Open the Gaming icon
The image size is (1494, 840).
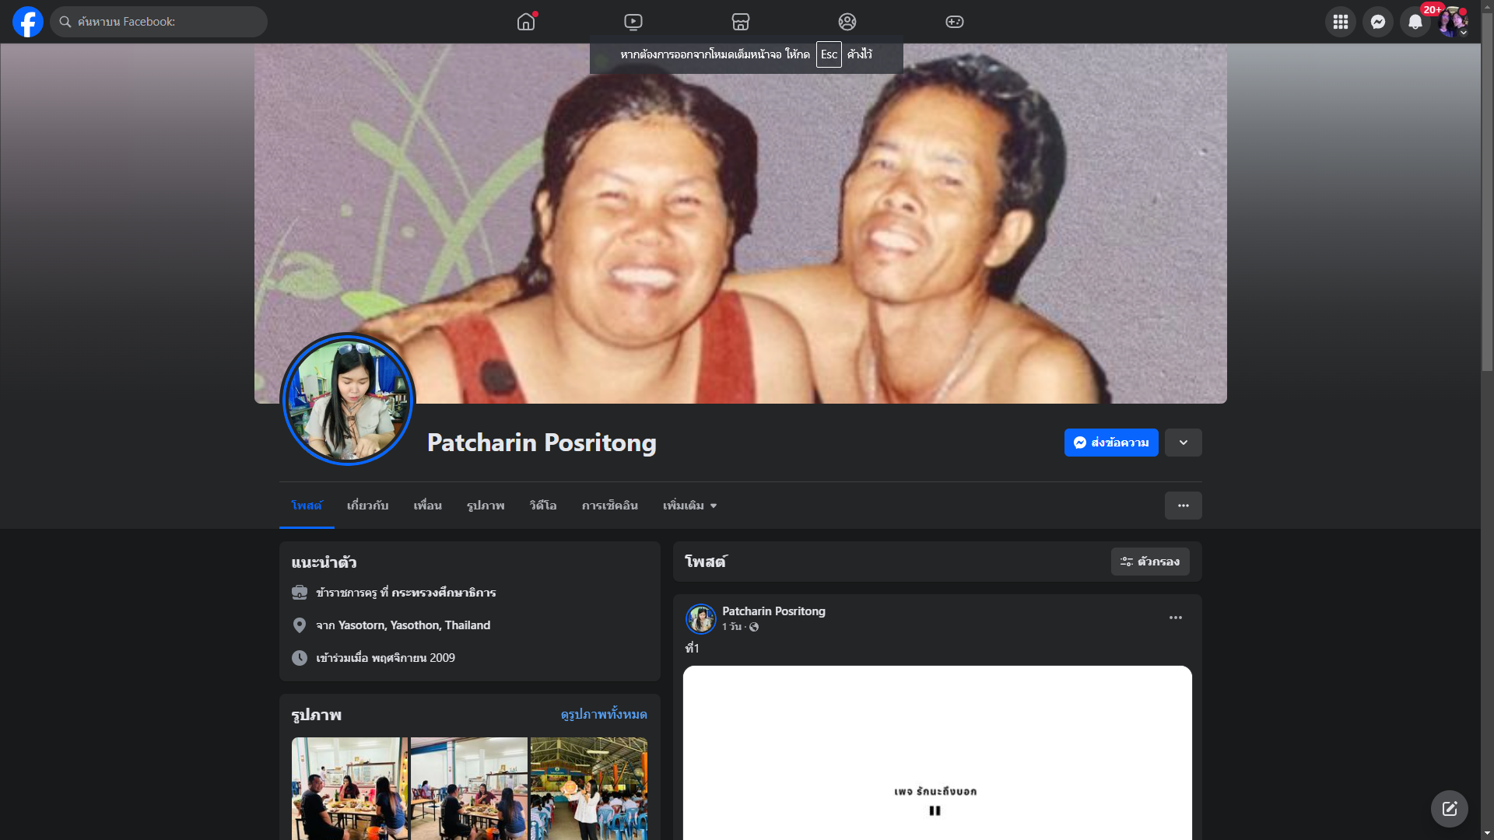point(955,22)
